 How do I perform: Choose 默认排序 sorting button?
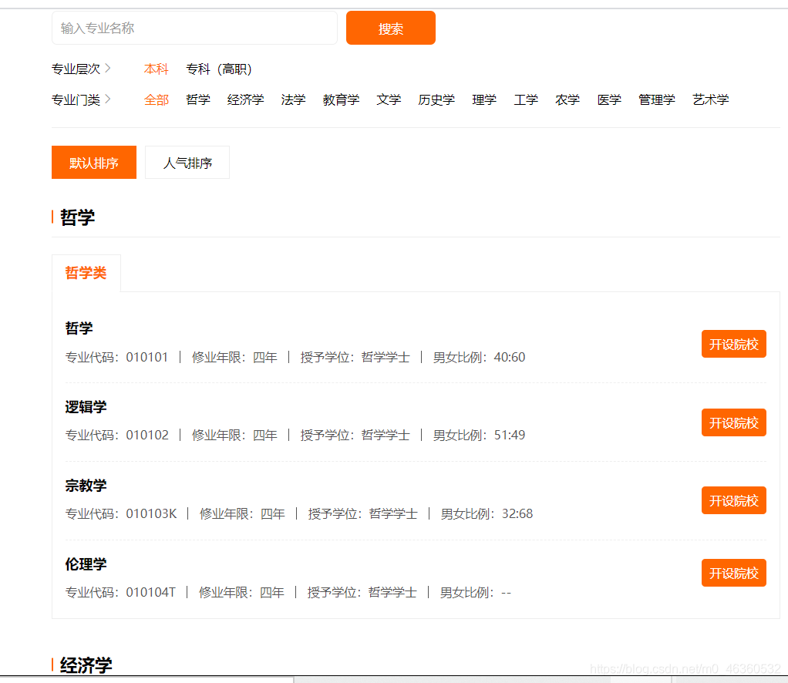(94, 163)
